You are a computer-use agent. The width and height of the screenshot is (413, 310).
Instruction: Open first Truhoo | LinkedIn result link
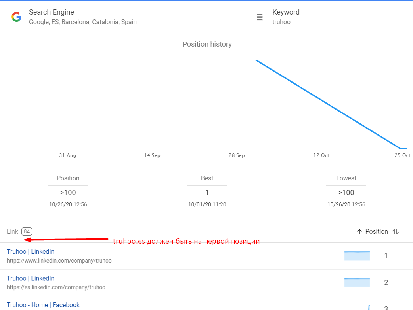(x=31, y=252)
